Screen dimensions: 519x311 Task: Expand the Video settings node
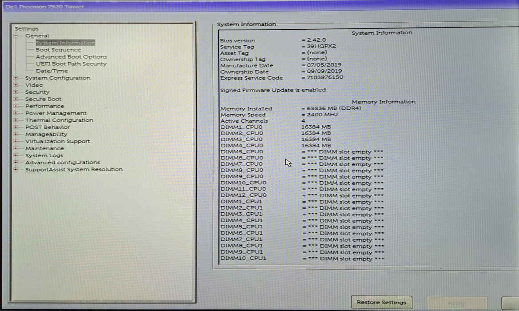click(x=16, y=85)
